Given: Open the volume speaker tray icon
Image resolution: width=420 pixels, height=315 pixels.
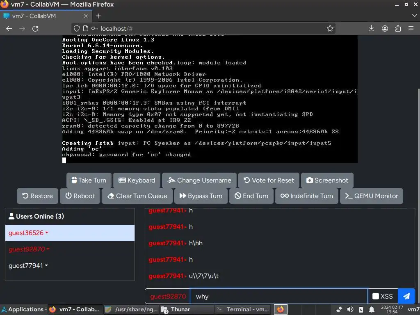Looking at the screenshot, I should (350, 309).
